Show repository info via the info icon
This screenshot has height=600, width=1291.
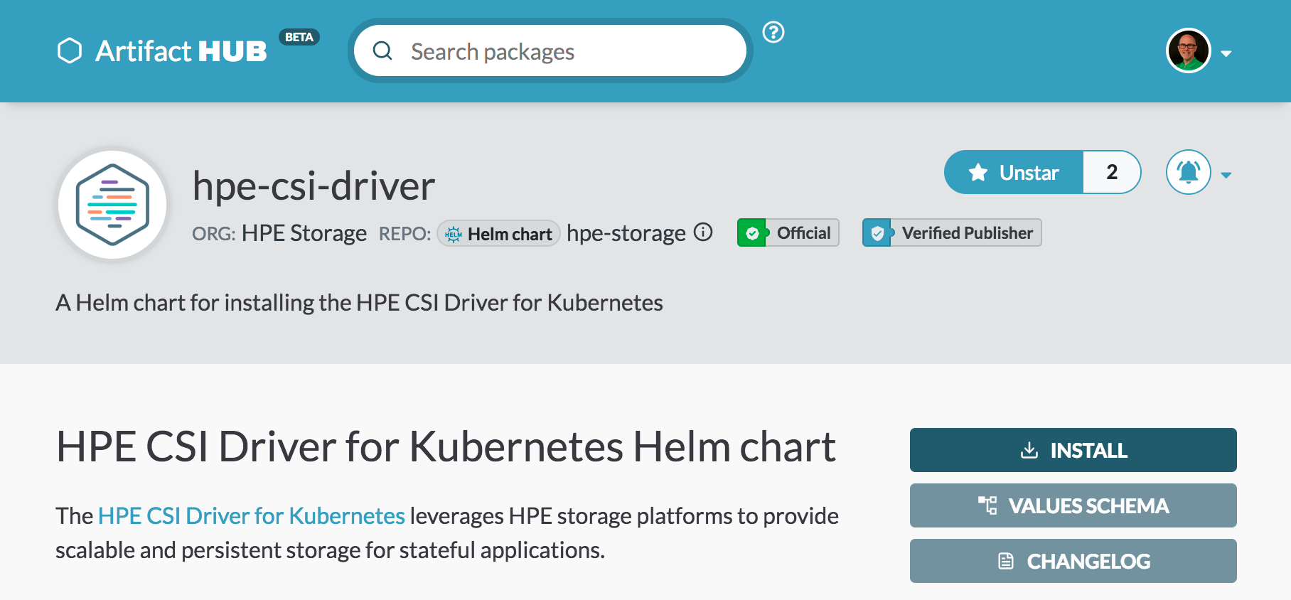click(x=703, y=232)
